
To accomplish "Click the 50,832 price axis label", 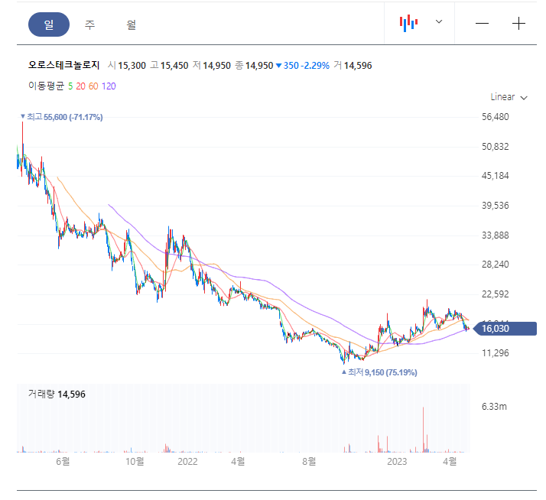I will [x=496, y=146].
